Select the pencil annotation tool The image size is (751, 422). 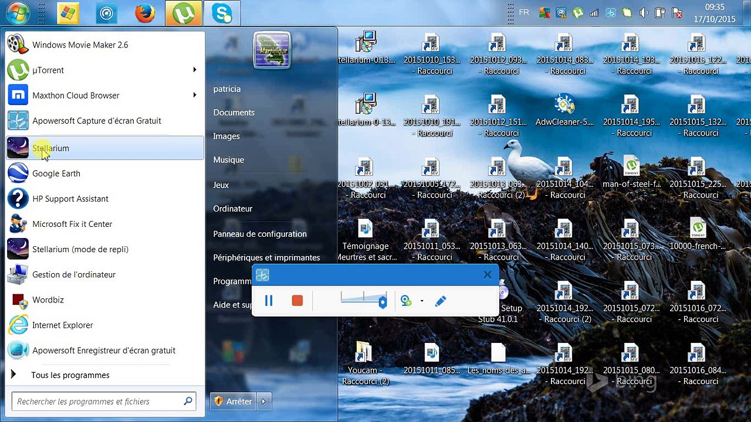click(441, 301)
